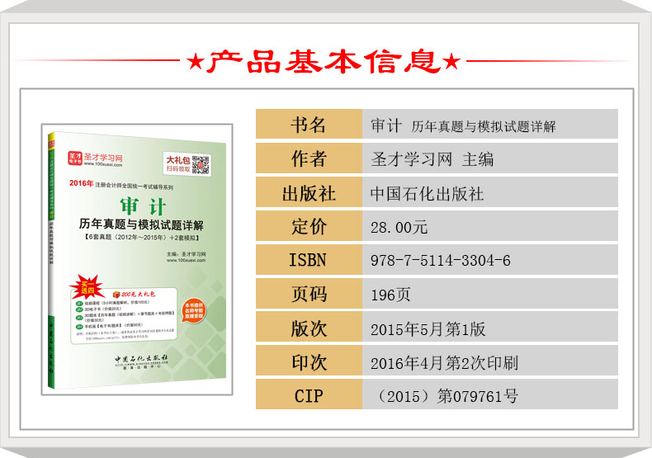Select the 书名 label cell

(x=309, y=125)
